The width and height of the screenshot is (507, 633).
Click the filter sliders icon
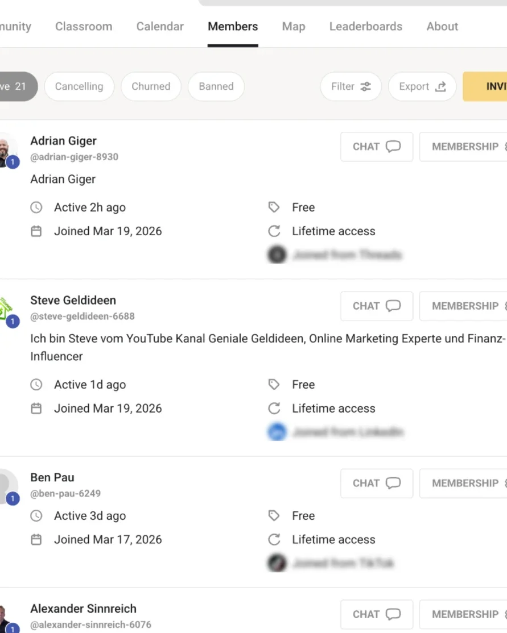click(x=365, y=86)
